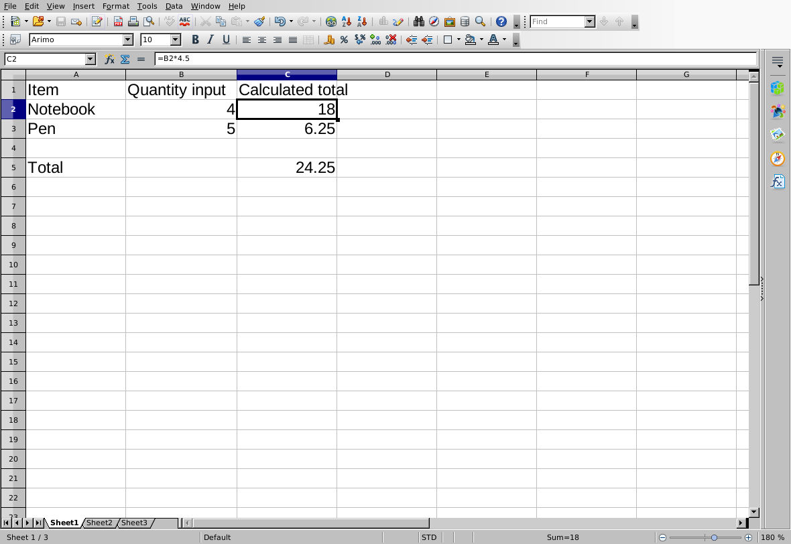Open the Edit menu
Image resolution: width=791 pixels, height=544 pixels.
[32, 6]
